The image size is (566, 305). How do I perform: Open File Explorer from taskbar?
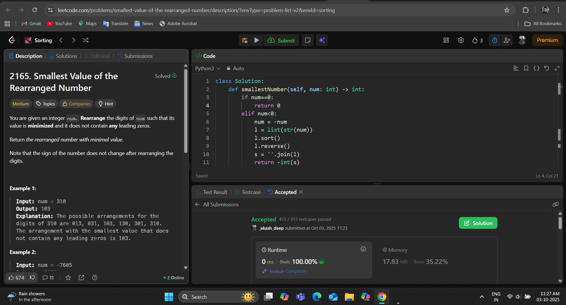click(349, 297)
